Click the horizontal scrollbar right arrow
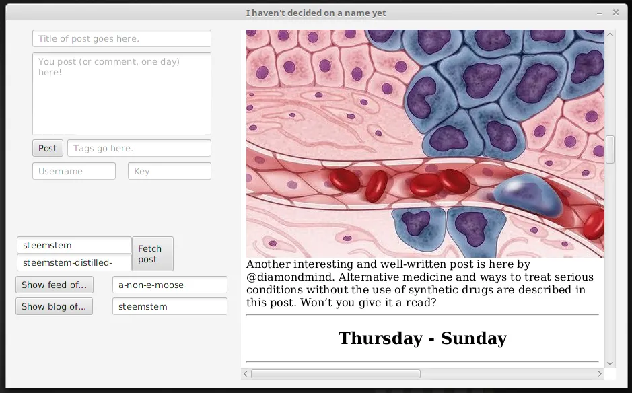The height and width of the screenshot is (393, 632). (x=600, y=374)
